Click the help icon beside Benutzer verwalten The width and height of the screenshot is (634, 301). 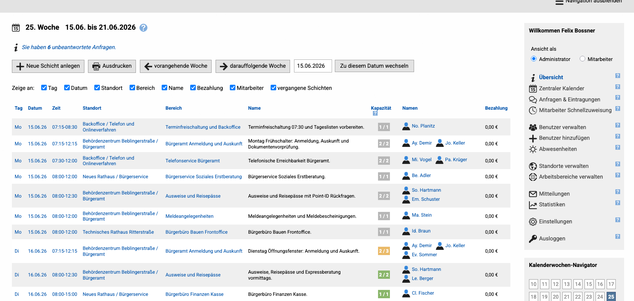tap(617, 125)
